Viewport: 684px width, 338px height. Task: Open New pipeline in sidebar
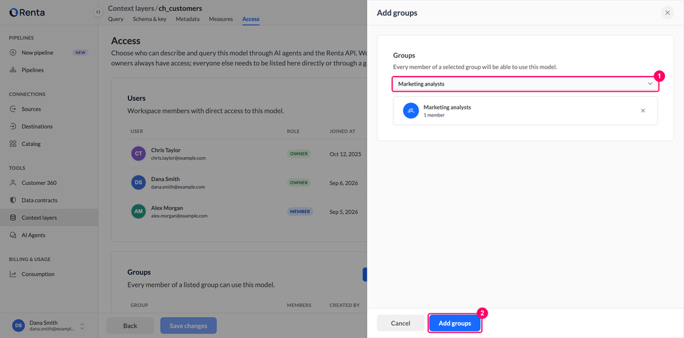[x=49, y=53]
